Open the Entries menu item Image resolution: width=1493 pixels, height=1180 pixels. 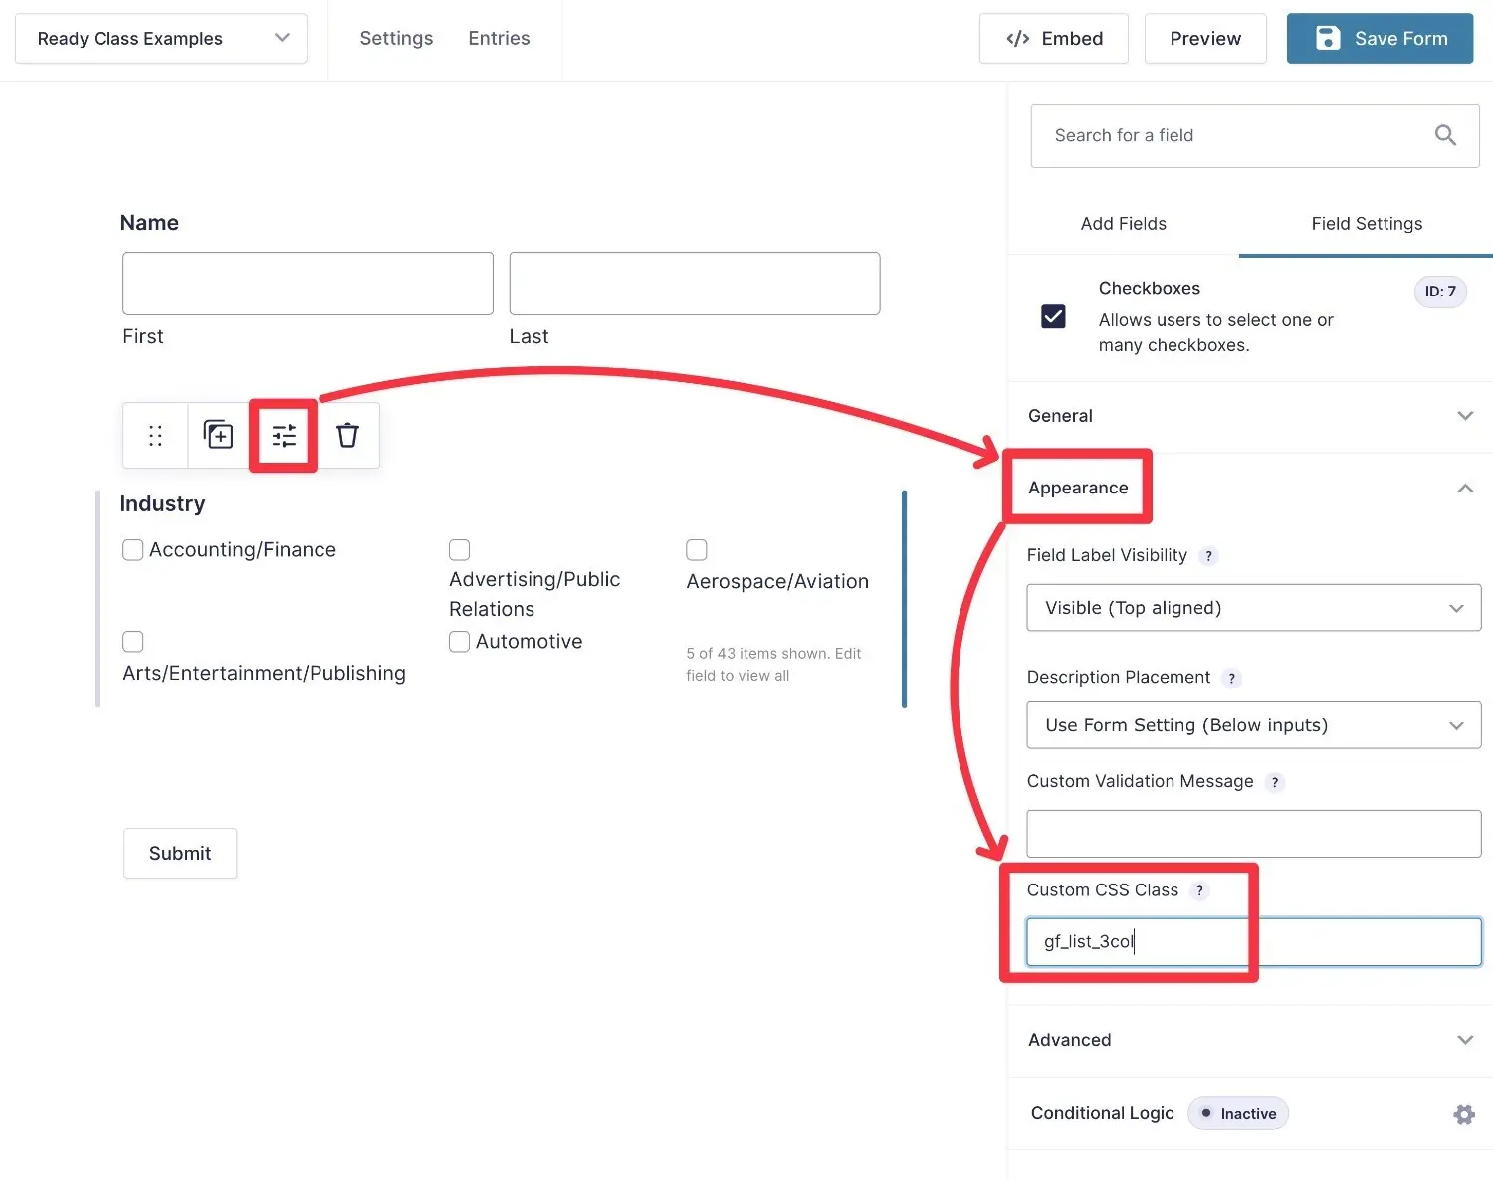[499, 38]
